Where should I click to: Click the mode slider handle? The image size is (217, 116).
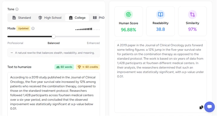pos(53,37)
